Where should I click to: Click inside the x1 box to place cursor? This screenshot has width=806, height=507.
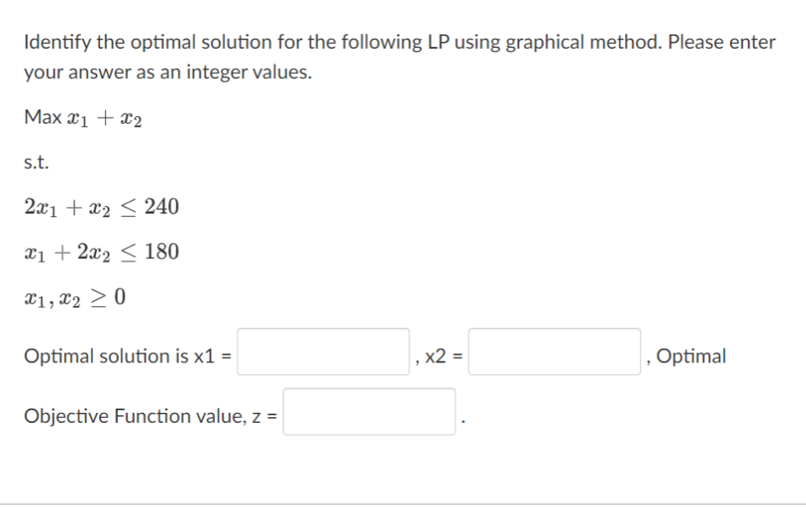point(322,354)
